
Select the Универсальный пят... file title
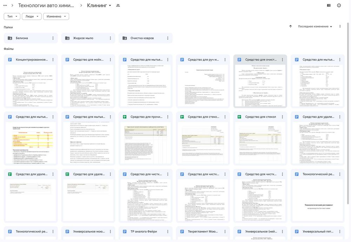(318, 231)
